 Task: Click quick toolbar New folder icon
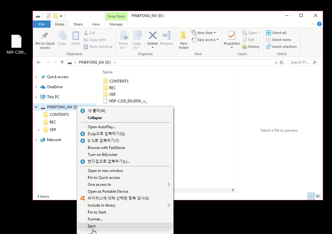(55, 16)
